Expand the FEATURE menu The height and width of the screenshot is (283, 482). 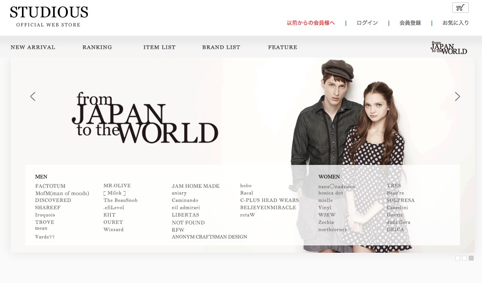pyautogui.click(x=282, y=47)
